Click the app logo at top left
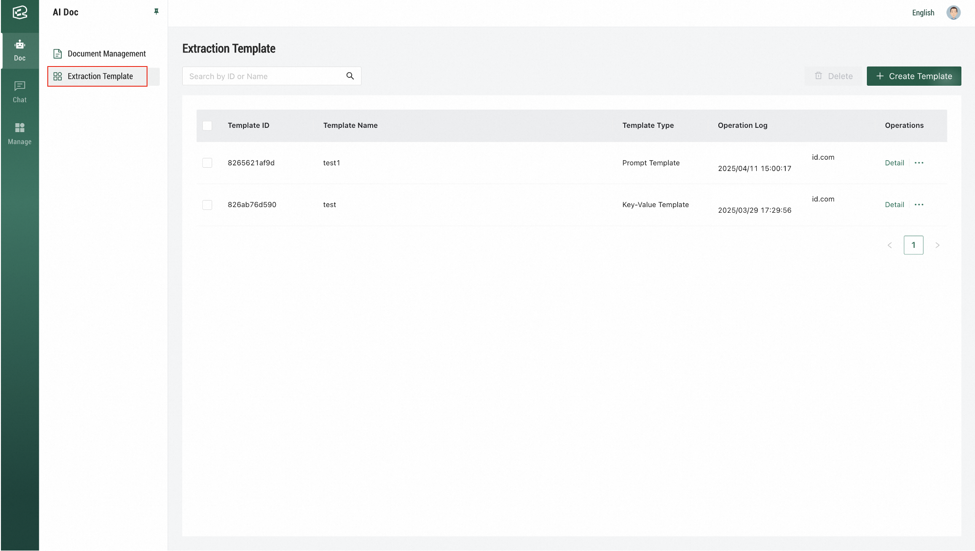This screenshot has width=975, height=551. coord(20,13)
